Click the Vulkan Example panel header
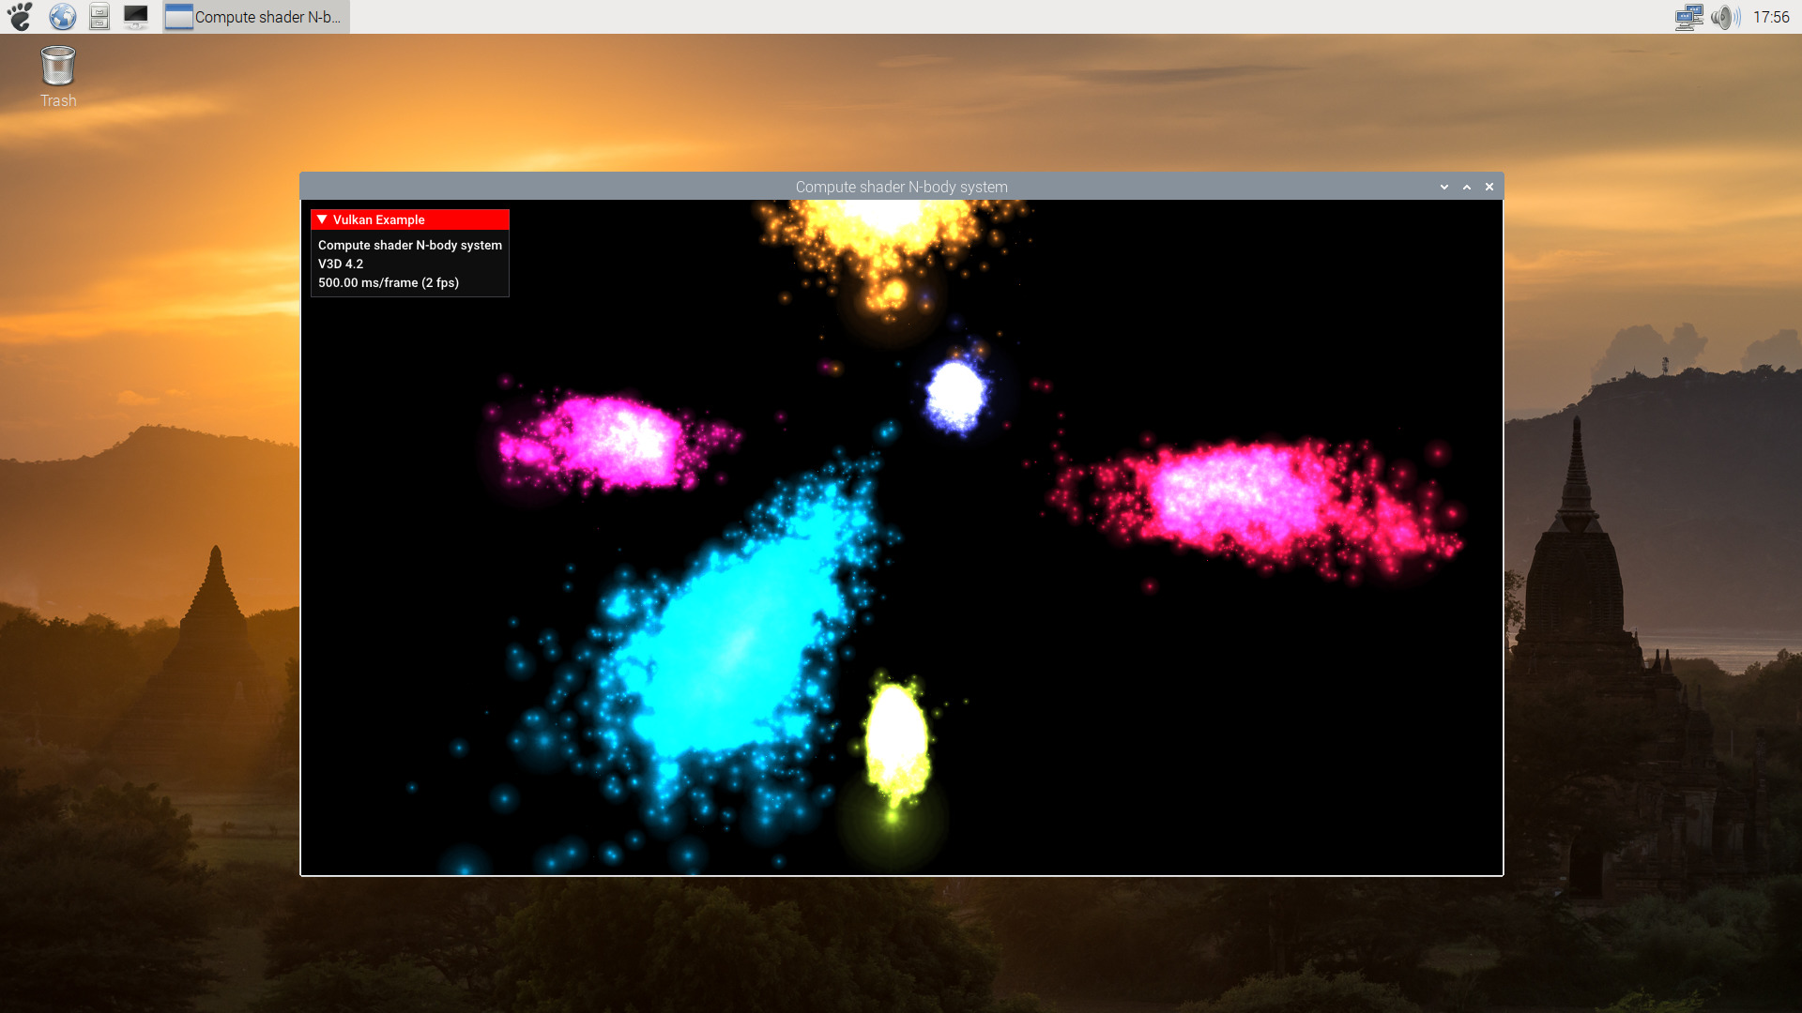Viewport: 1802px width, 1013px height. click(409, 219)
